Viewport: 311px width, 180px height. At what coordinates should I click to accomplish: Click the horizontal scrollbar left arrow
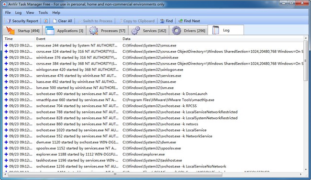coord(5,174)
